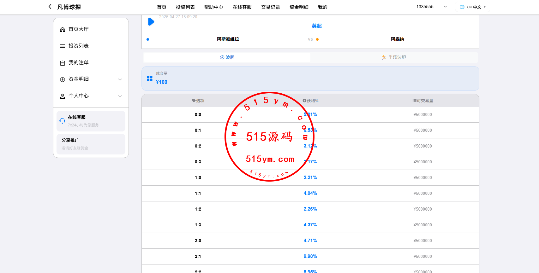Open the account dropdown next to 1335555
Screen dimensions: 539x273
coord(445,7)
